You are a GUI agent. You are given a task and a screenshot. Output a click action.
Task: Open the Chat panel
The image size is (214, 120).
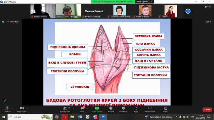pos(82,109)
